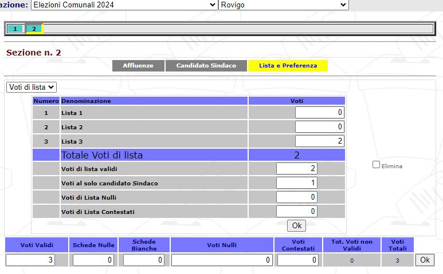Click Ok button beside Voti Totali

pyautogui.click(x=425, y=260)
